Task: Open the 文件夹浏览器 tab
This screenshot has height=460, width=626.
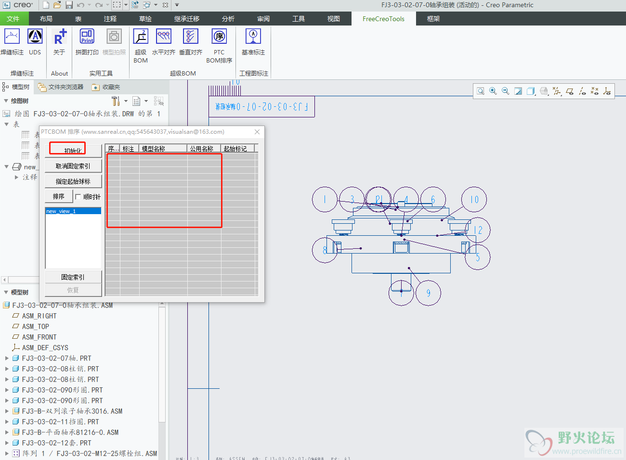Action: pos(61,87)
